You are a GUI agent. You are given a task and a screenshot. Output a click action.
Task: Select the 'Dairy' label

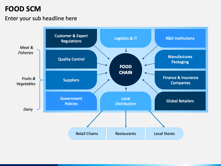pos(28,109)
